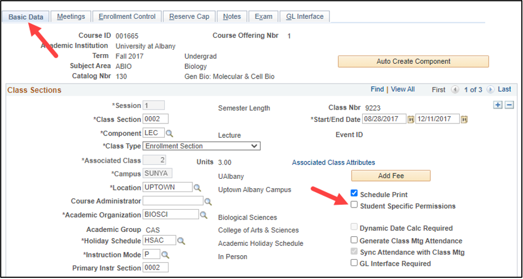
Task: Click the Course Administrator lookup icon
Action: (x=208, y=201)
